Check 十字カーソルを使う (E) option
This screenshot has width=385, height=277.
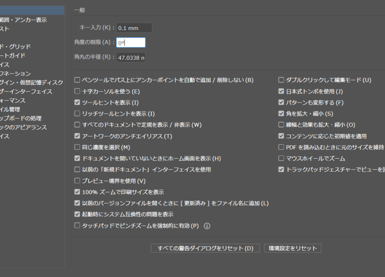pos(77,91)
